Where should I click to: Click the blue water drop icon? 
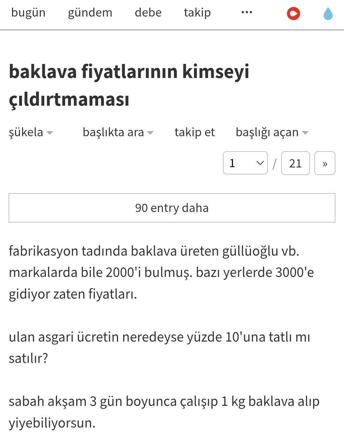328,14
